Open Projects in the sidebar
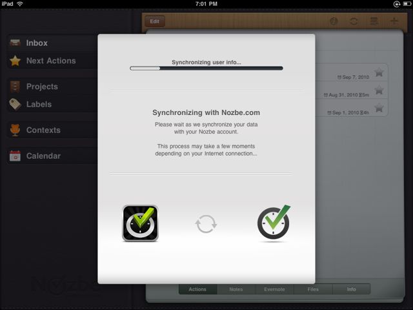Image resolution: width=413 pixels, height=310 pixels. [x=52, y=87]
